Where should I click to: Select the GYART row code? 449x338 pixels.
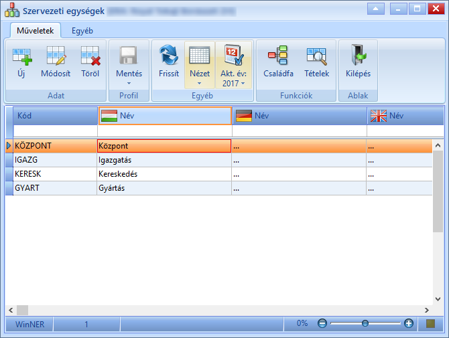(x=55, y=188)
